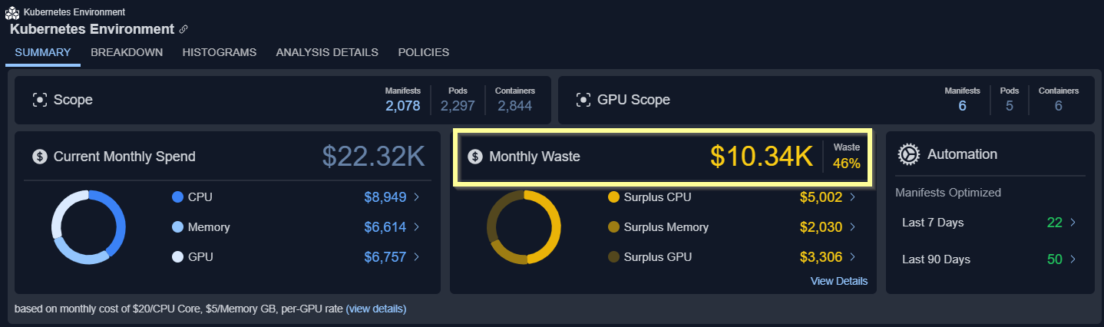Click the Scope manifests value 2,078
1104x327 pixels.
[403, 106]
